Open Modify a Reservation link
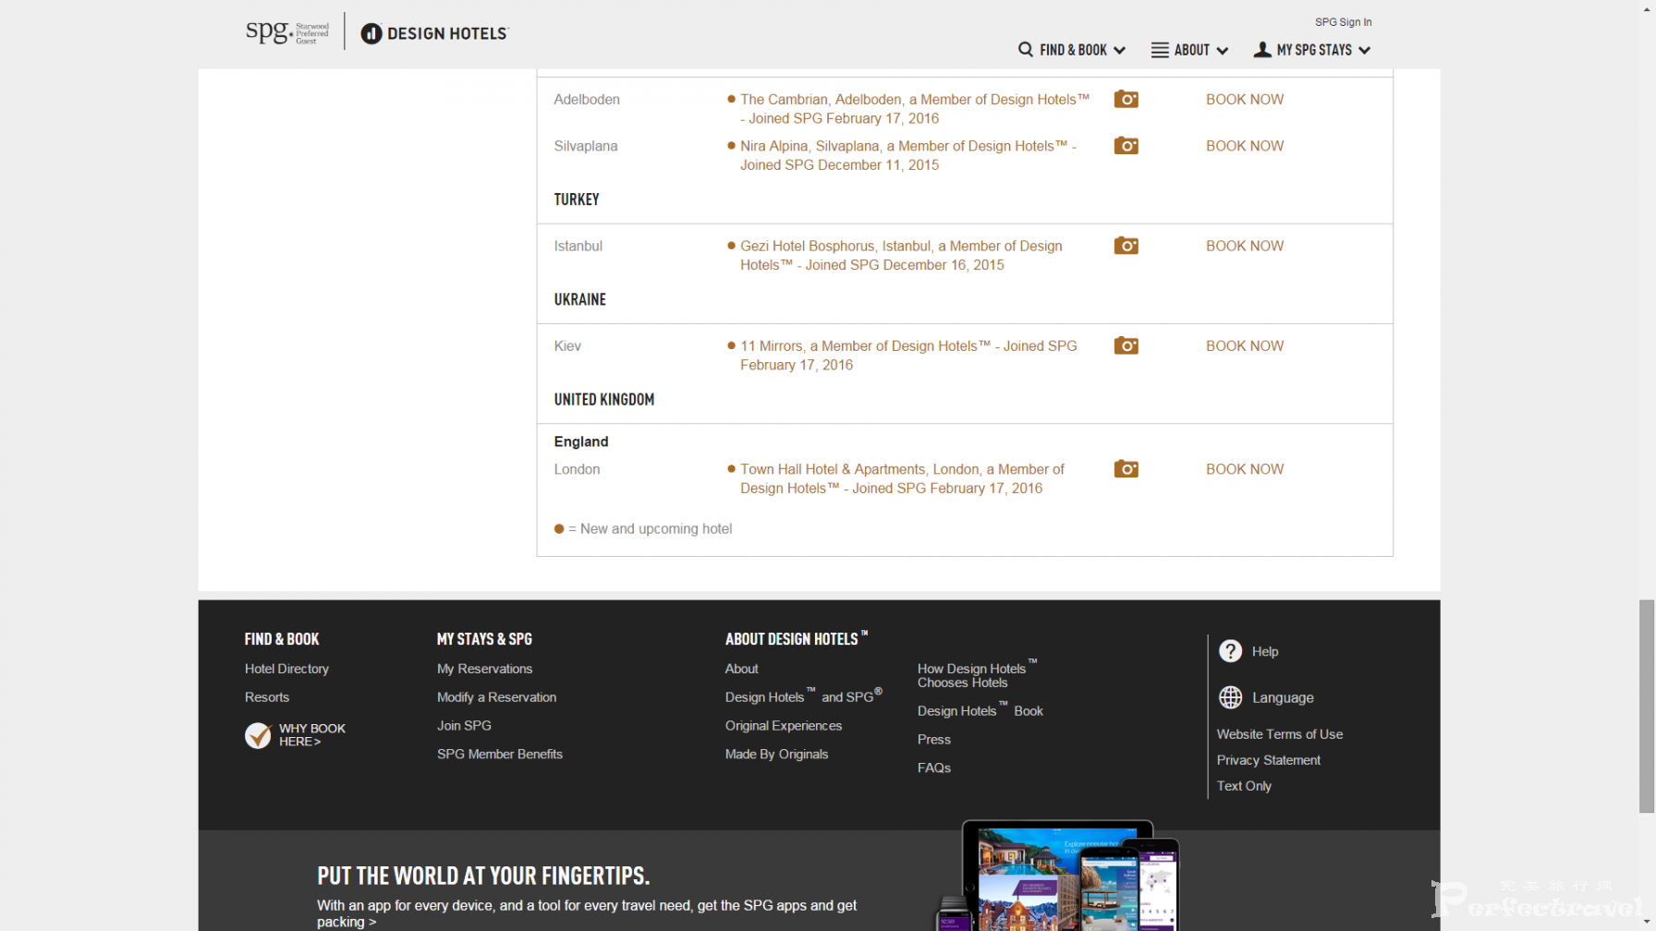This screenshot has height=931, width=1656. (496, 697)
